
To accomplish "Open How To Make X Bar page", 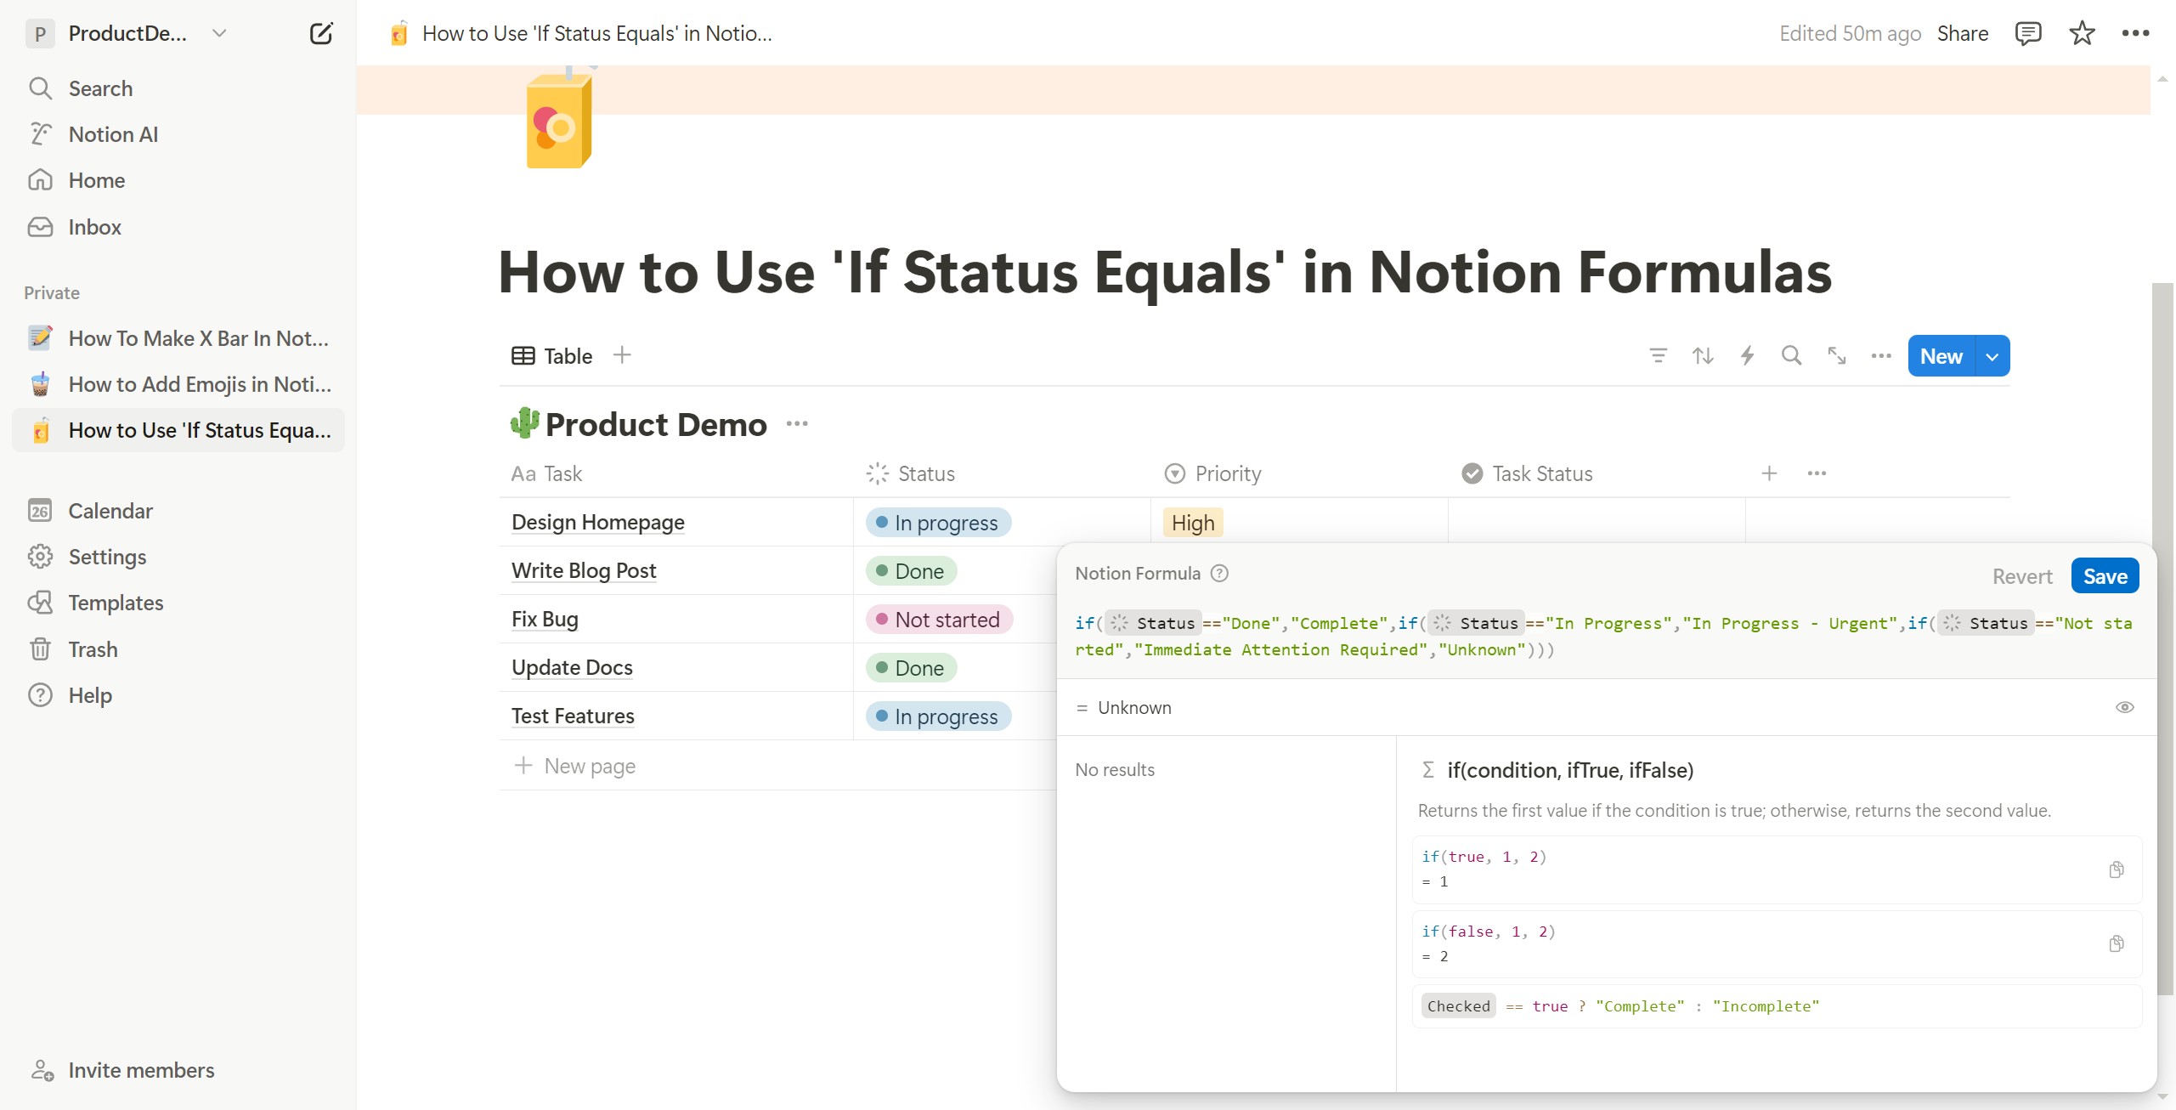I will pos(178,338).
